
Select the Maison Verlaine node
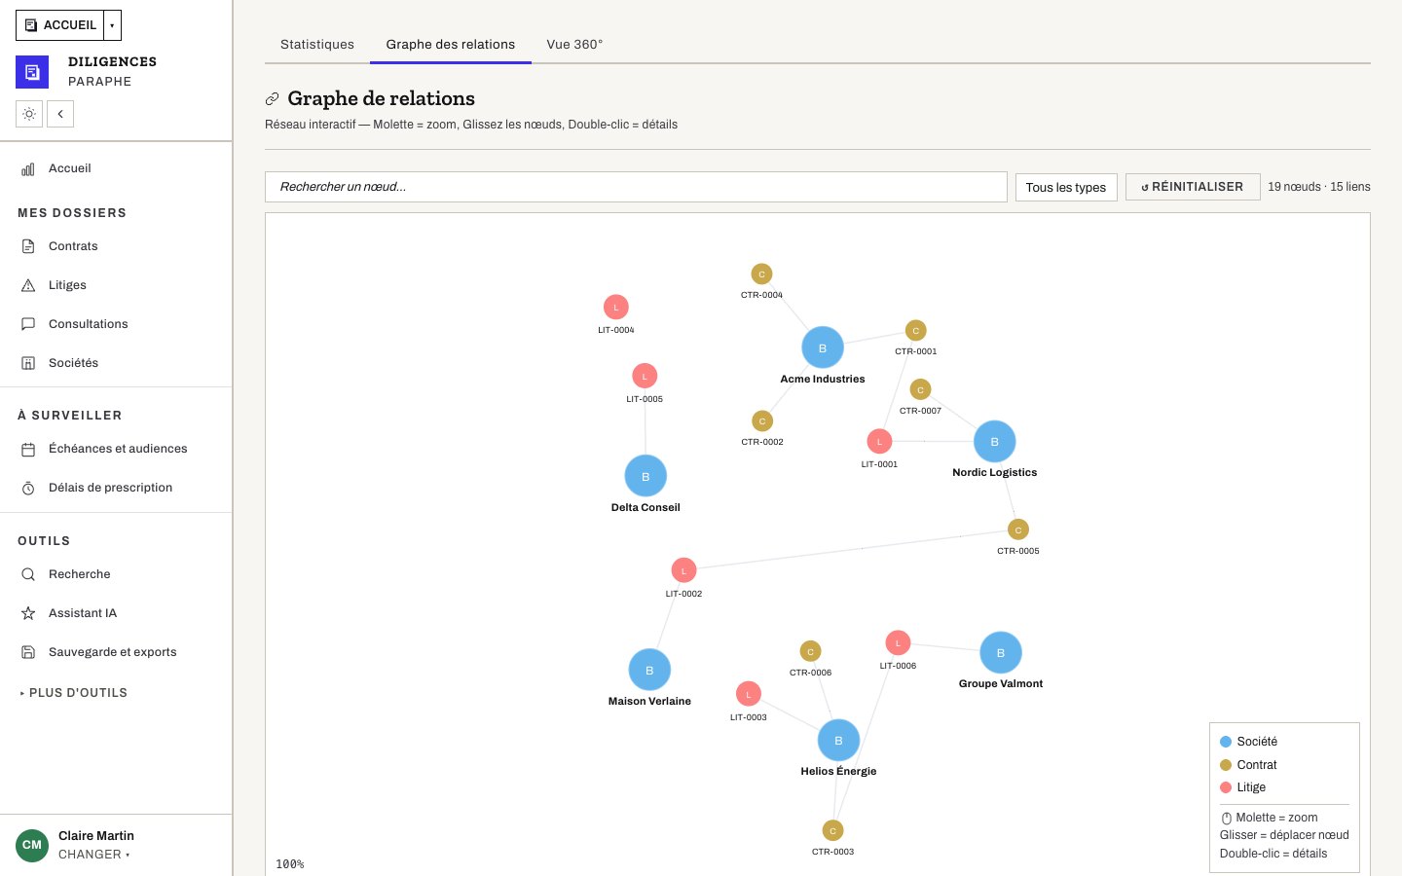click(649, 670)
